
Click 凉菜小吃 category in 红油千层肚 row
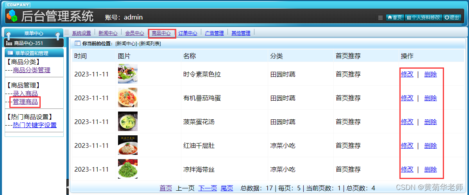283,145
